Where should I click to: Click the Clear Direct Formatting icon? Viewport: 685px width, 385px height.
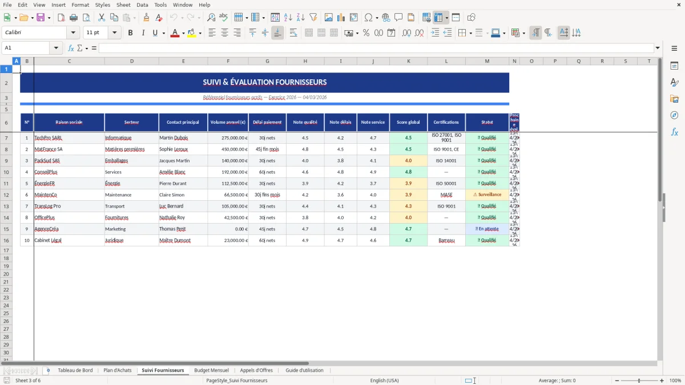click(x=158, y=18)
